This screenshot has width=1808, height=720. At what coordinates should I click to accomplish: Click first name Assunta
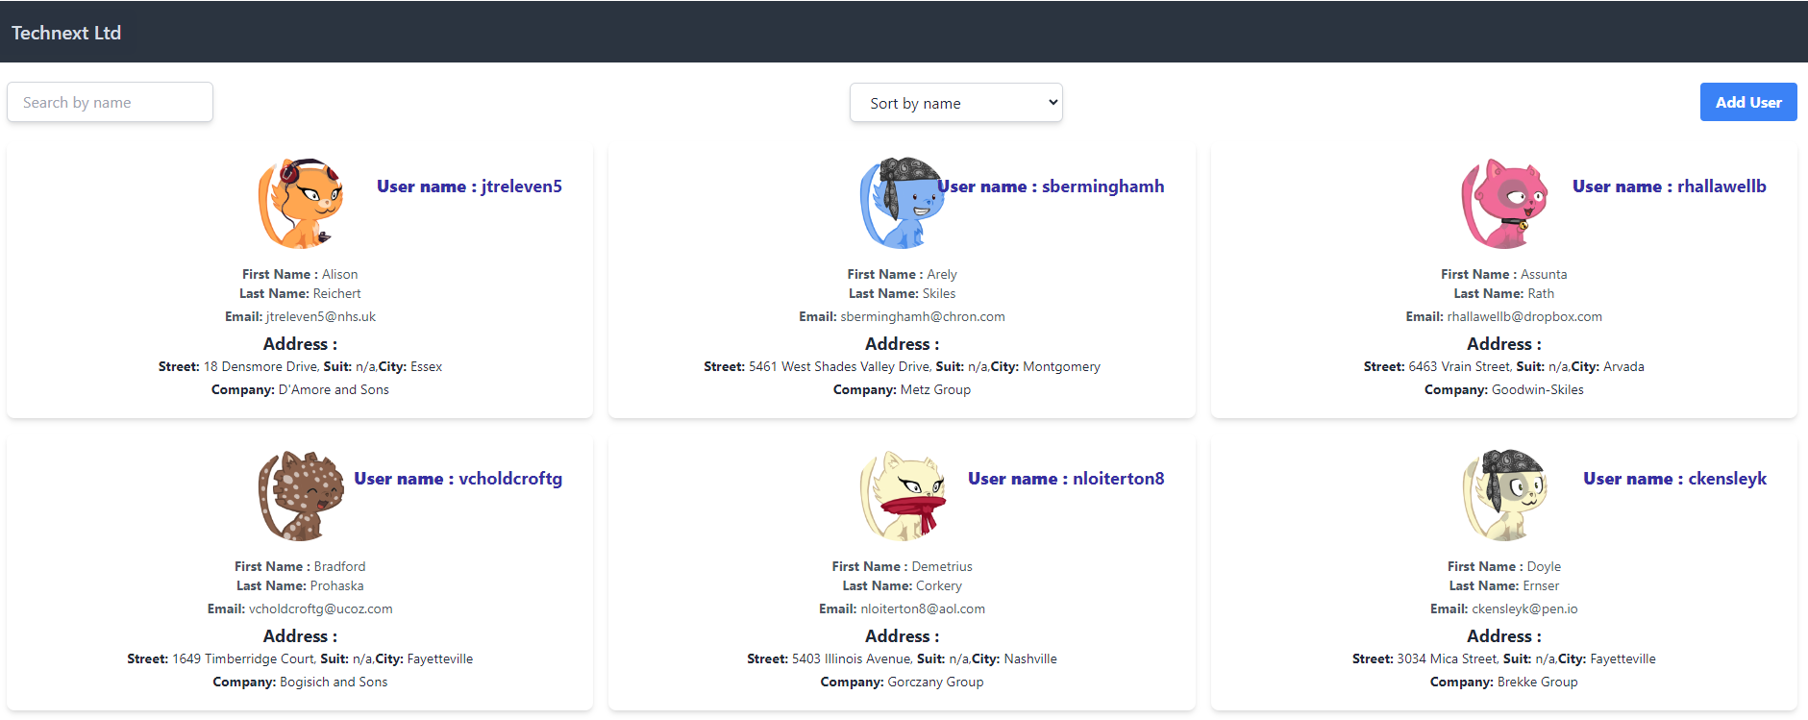click(x=1544, y=274)
